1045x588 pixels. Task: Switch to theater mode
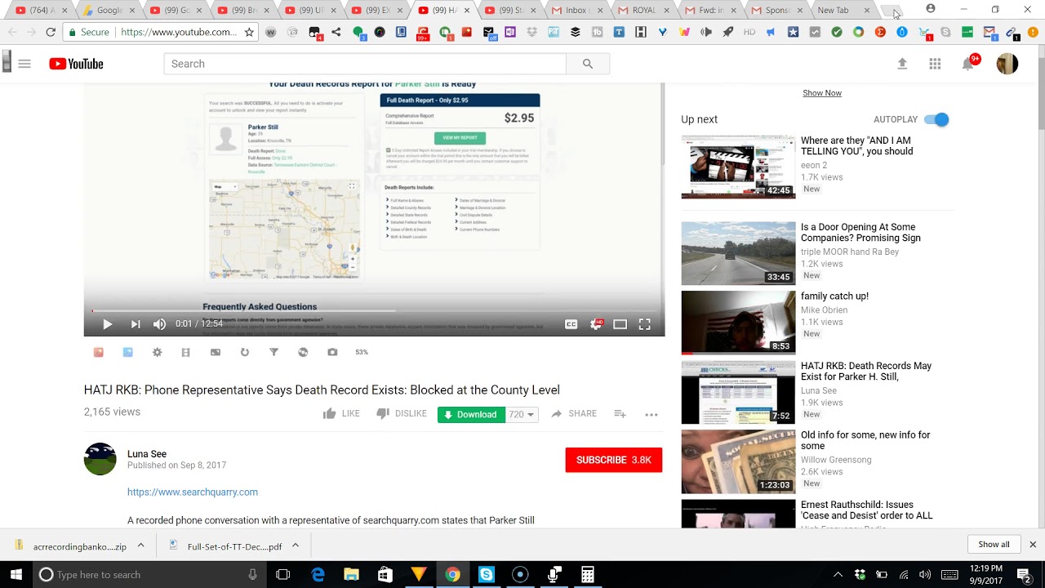click(x=620, y=324)
